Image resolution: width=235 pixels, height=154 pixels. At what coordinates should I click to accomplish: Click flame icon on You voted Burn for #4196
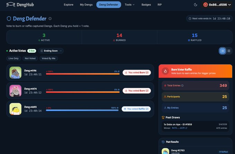(126, 73)
